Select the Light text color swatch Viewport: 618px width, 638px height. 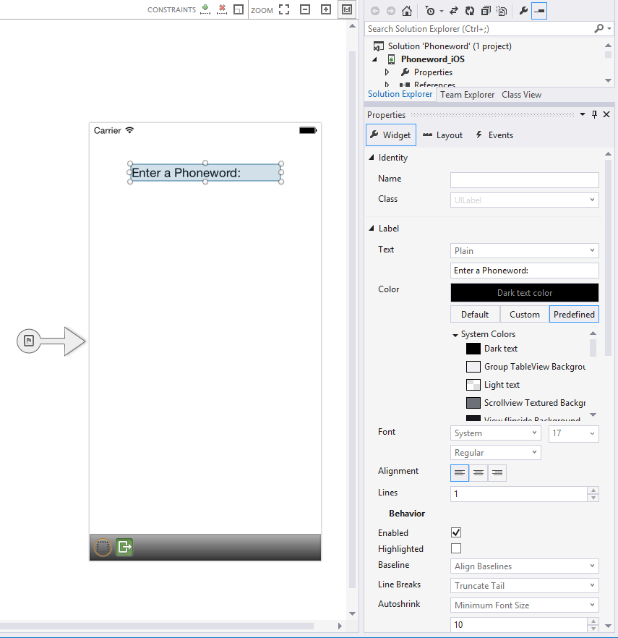click(473, 385)
